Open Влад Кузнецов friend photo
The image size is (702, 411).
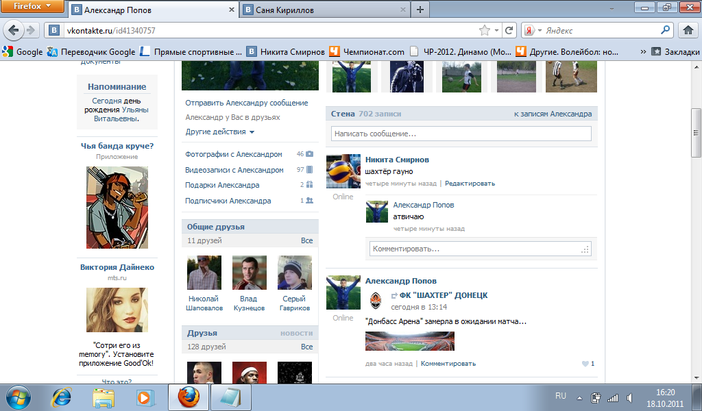250,273
